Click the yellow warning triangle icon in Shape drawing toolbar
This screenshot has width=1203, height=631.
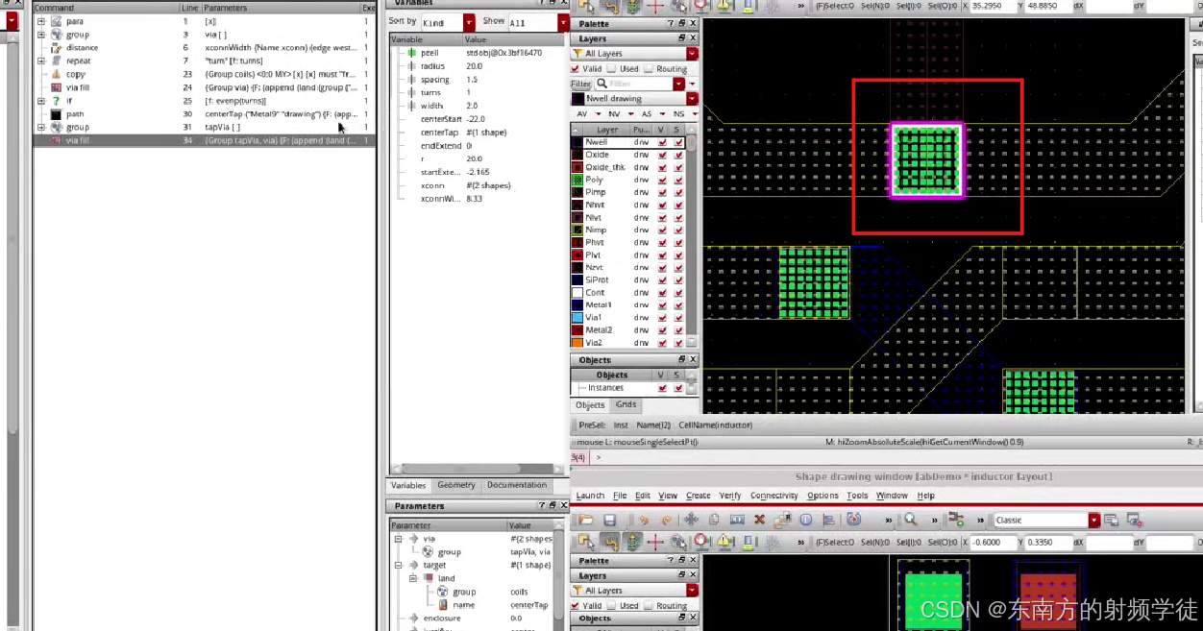(x=725, y=543)
